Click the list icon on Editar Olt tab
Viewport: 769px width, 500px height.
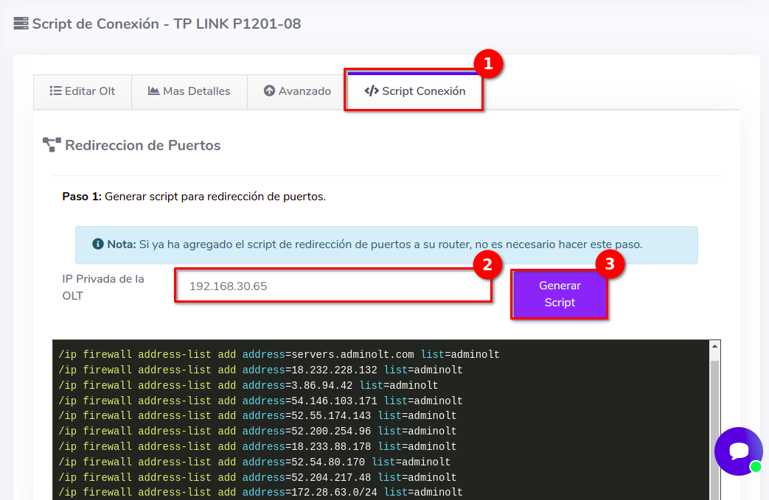55,91
